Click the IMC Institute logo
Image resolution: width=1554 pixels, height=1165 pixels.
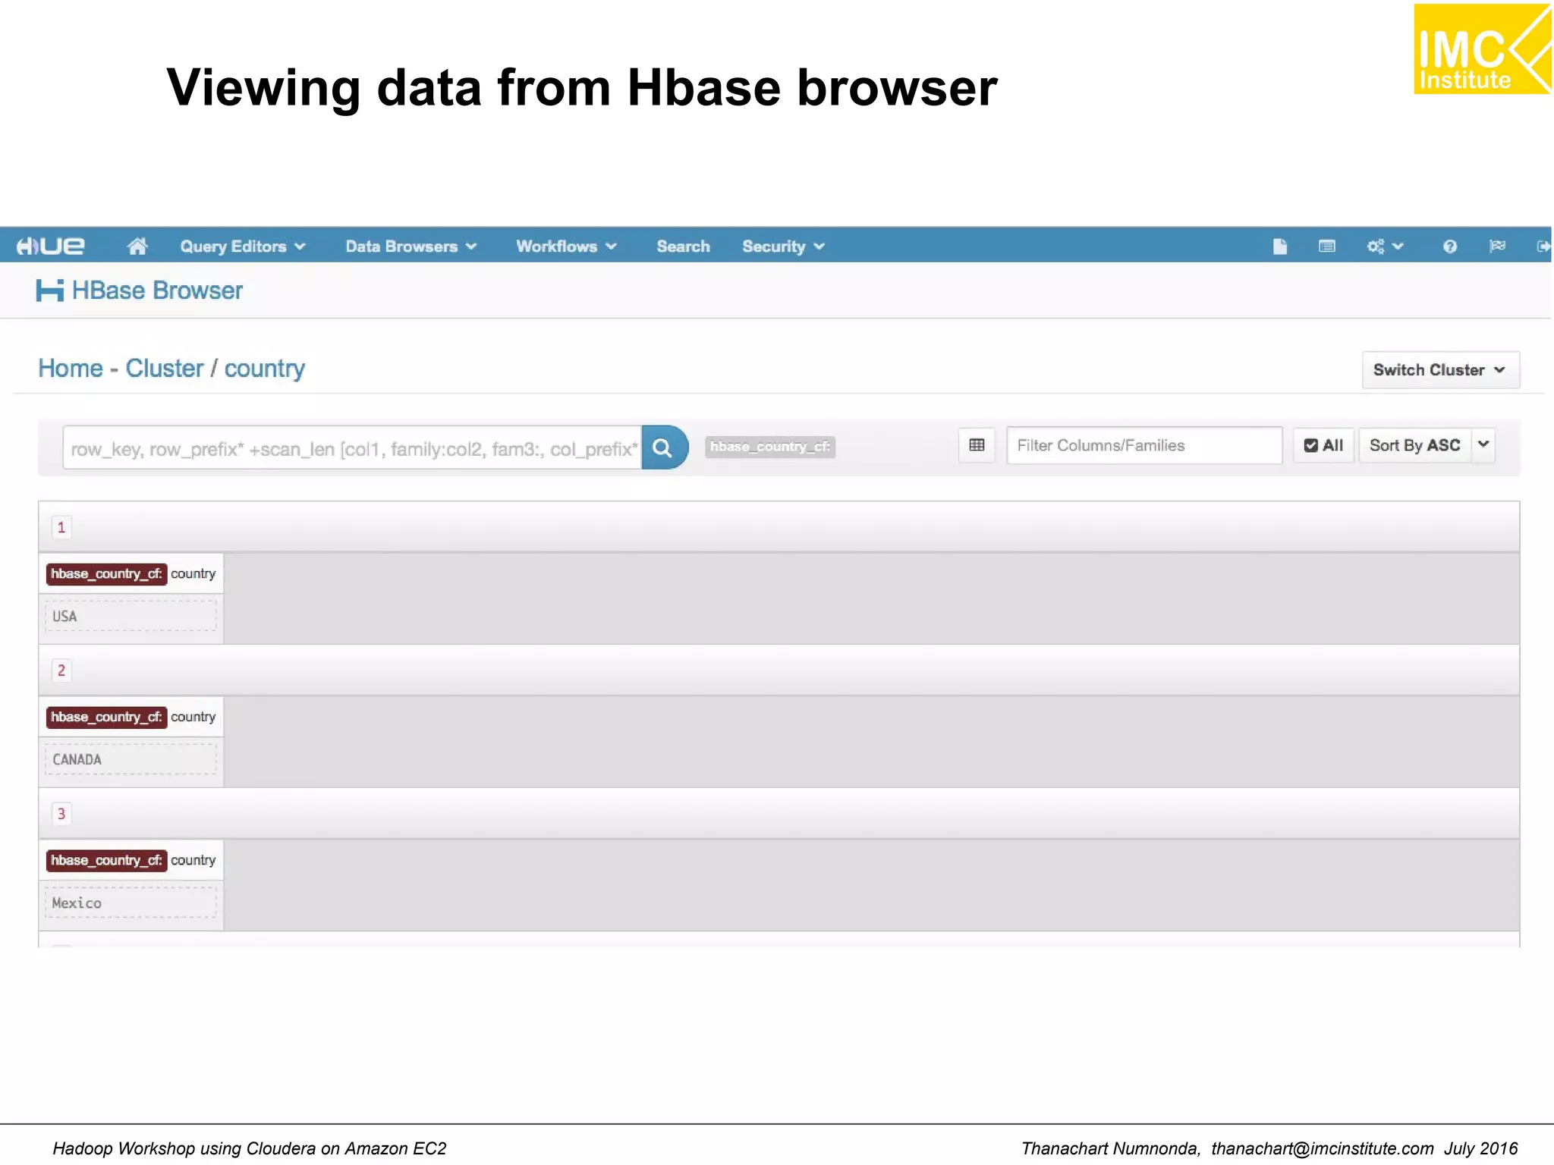tap(1483, 49)
